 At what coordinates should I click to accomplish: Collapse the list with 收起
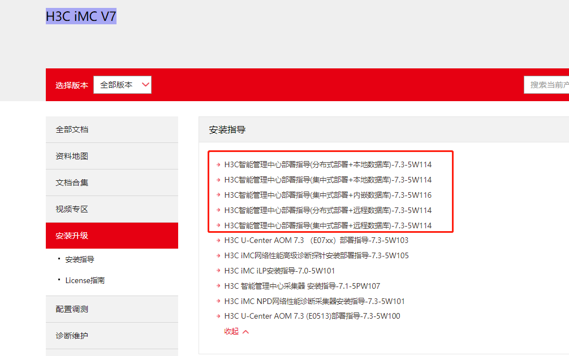(231, 331)
